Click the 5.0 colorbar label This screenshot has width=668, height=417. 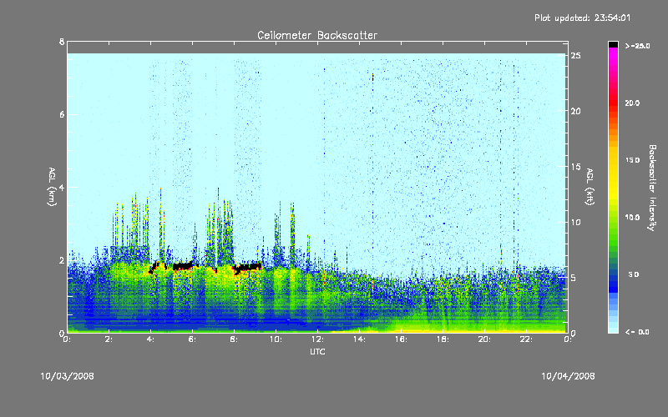click(634, 274)
